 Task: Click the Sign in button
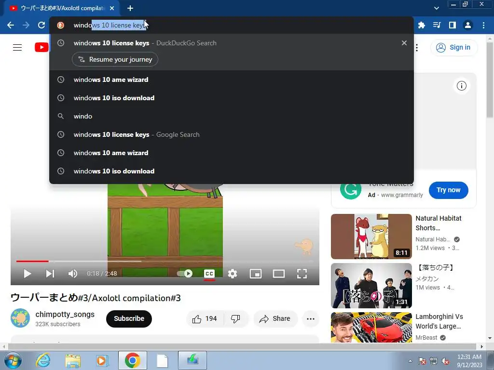pos(453,48)
